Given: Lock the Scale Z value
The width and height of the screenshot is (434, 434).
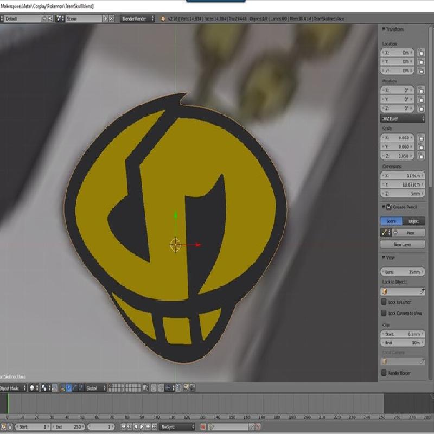Looking at the screenshot, I should point(421,156).
